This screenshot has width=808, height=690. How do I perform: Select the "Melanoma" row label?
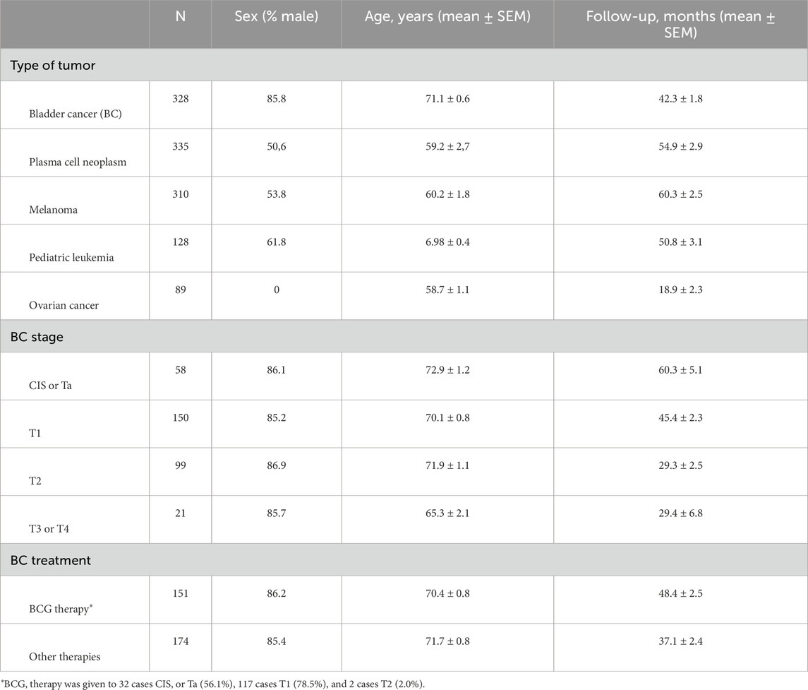(x=53, y=210)
